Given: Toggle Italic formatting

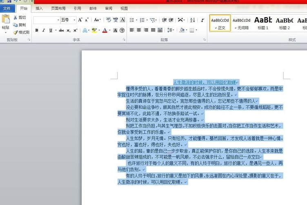Looking at the screenshot, I should tap(44, 30).
